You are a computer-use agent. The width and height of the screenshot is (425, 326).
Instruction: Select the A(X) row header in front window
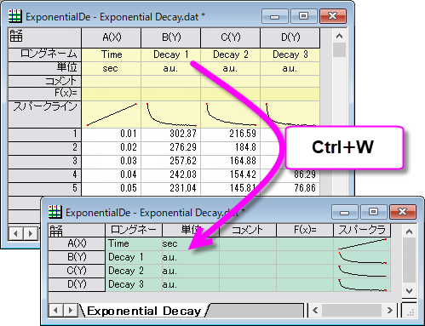(77, 243)
